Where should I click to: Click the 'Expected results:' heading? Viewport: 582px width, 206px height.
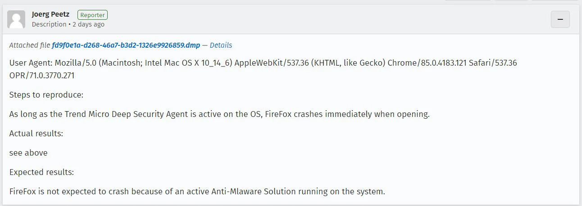(41, 172)
